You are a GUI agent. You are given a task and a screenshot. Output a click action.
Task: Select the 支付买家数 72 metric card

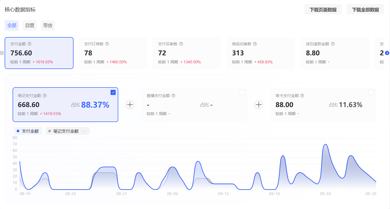pyautogui.click(x=187, y=53)
